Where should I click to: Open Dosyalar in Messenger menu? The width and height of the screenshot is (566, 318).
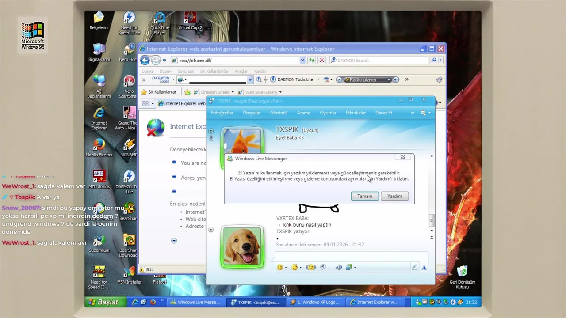252,113
